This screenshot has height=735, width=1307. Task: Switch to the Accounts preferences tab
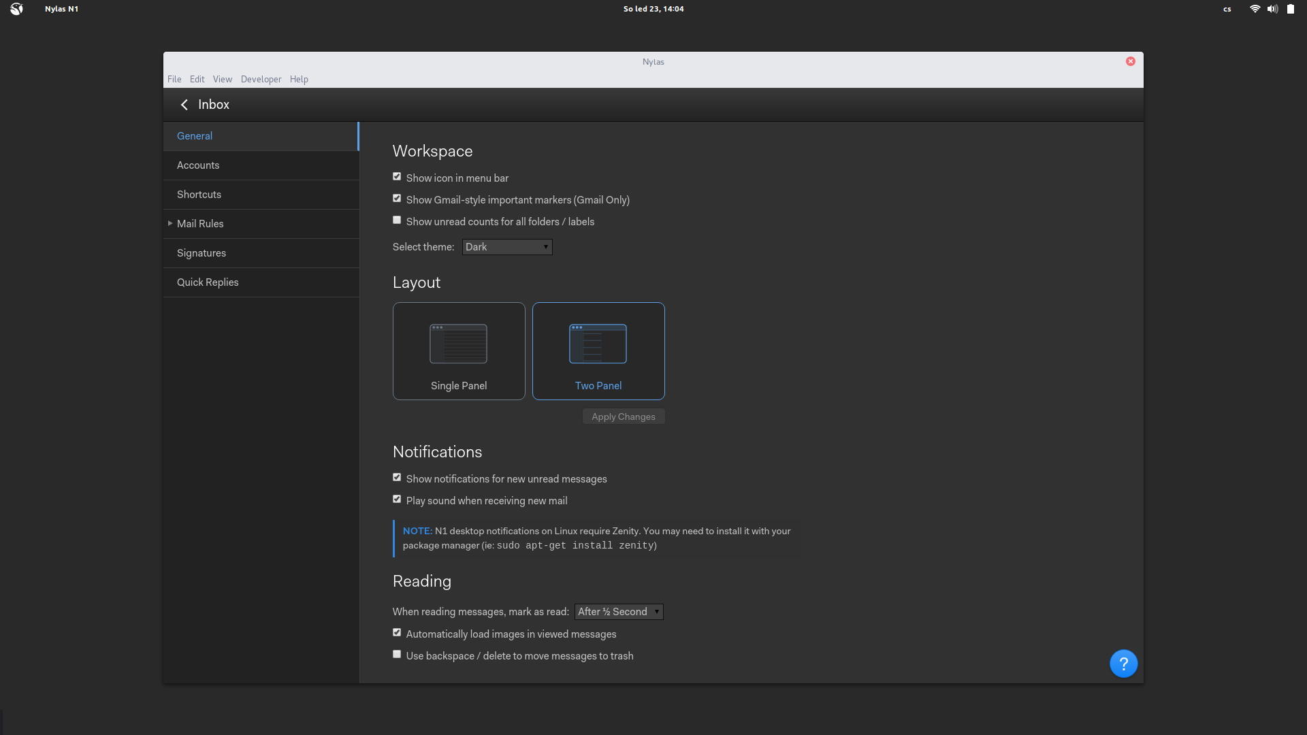point(261,165)
